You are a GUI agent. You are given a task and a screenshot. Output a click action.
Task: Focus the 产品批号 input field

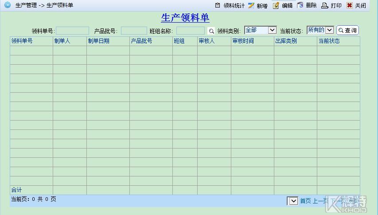pyautogui.click(x=133, y=31)
